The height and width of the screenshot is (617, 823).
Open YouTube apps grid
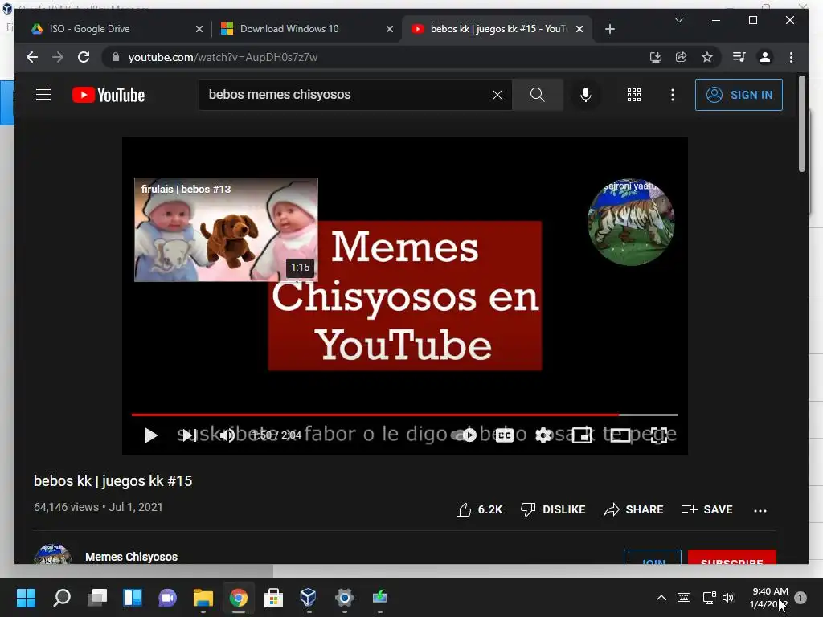coord(634,95)
